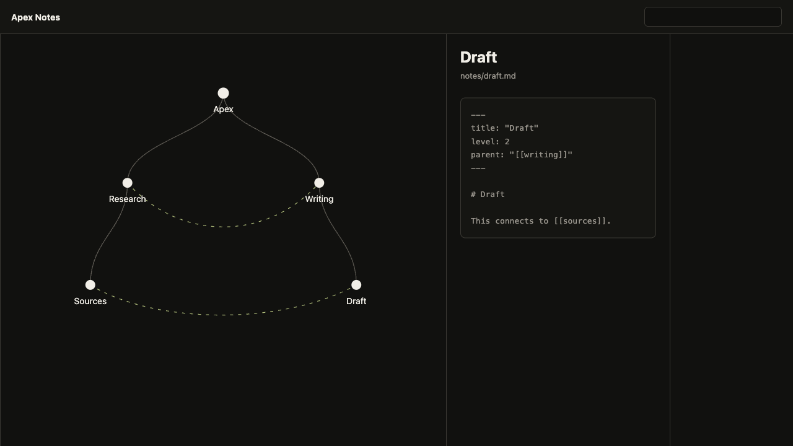Select the Sources graph node
Viewport: 793px width, 446px height.
(90, 285)
